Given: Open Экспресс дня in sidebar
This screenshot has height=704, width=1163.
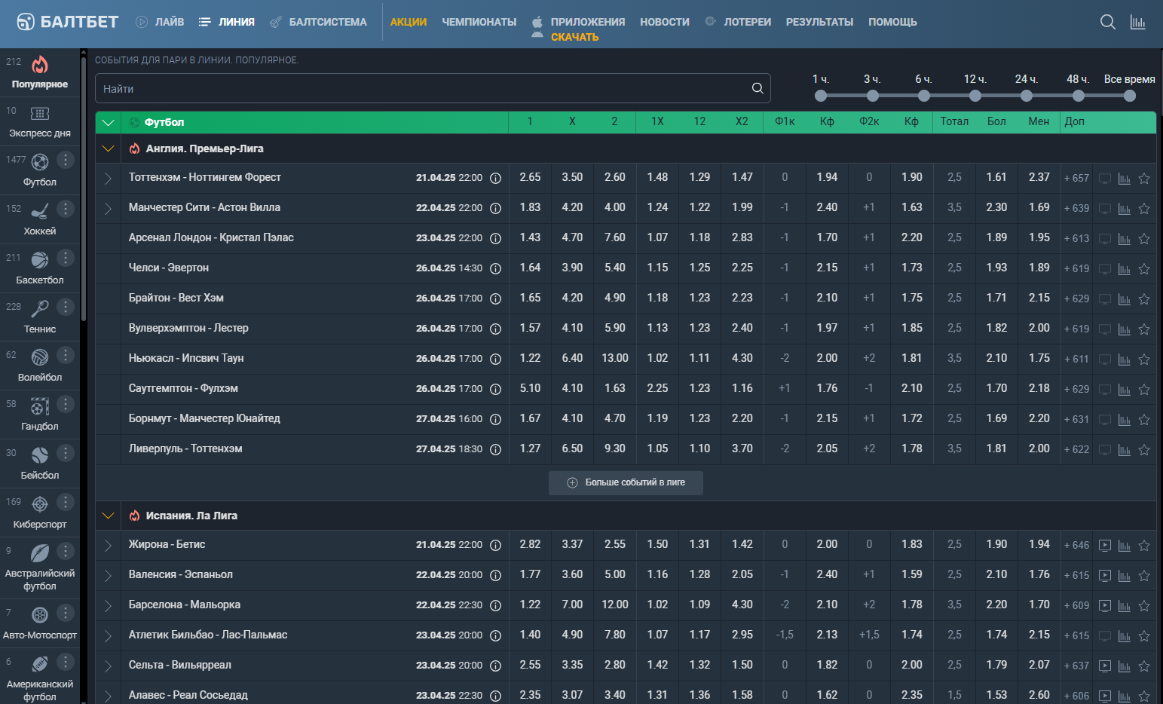Looking at the screenshot, I should (40, 122).
